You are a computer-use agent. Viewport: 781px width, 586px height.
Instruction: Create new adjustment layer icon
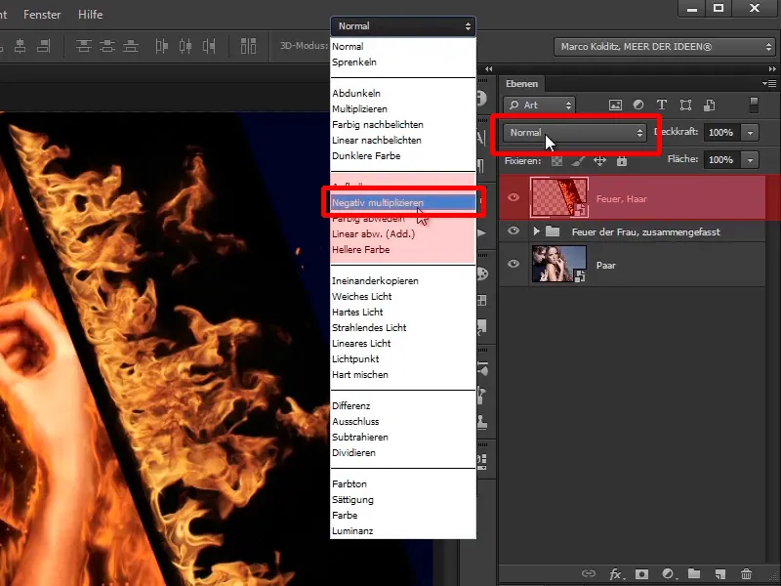click(x=668, y=574)
